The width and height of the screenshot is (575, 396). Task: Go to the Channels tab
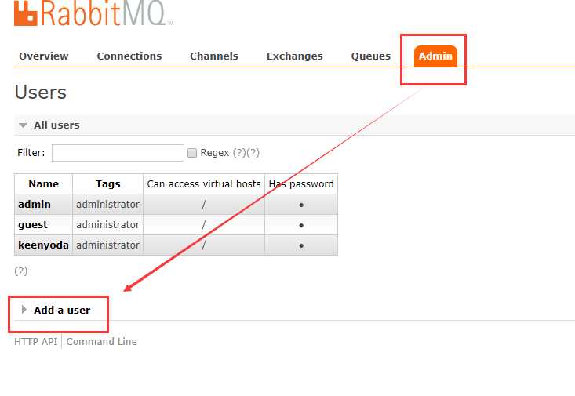coord(214,56)
